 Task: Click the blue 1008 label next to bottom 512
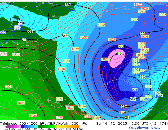(x=143, y=99)
